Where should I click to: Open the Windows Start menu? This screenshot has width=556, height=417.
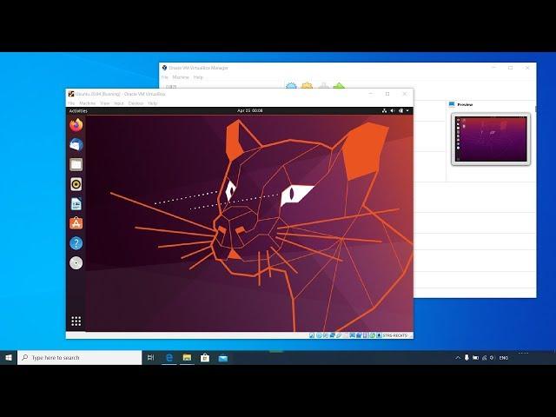[x=9, y=357]
